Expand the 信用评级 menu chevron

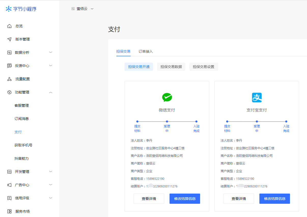[x=51, y=198]
